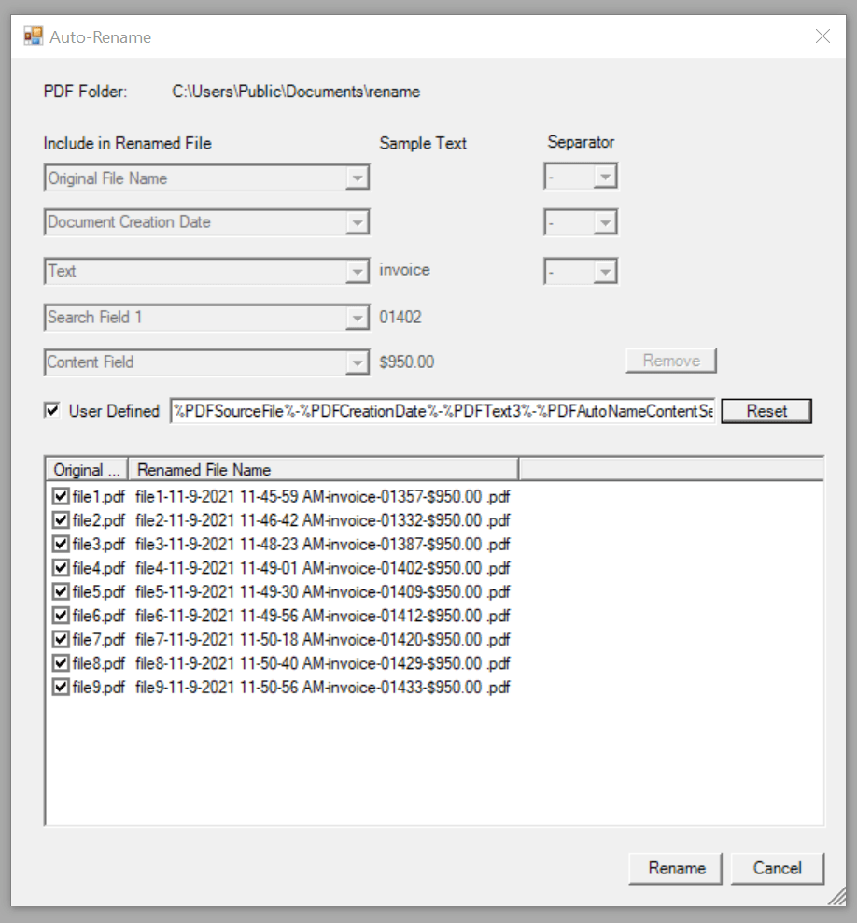This screenshot has height=923, width=857.
Task: Click the window resize grip corner
Action: tap(837, 897)
